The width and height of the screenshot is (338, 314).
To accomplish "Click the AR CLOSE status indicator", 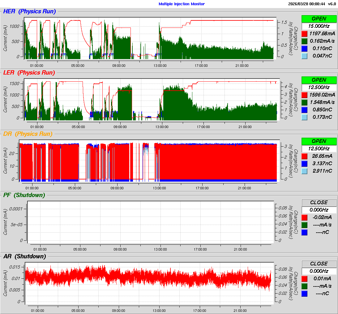I will point(319,264).
